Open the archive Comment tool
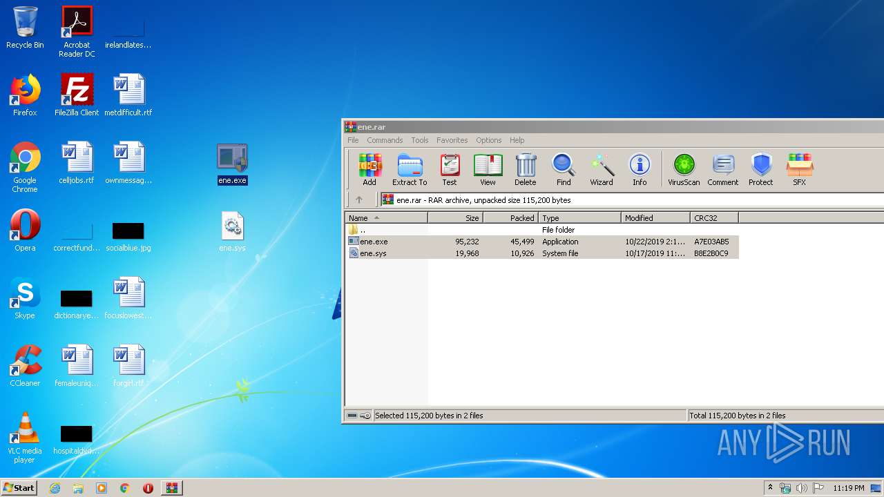 [x=723, y=170]
